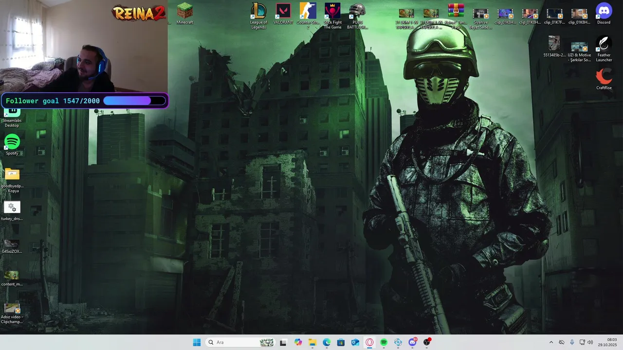Select the 5513485b-2 image file
The width and height of the screenshot is (623, 350).
tap(554, 47)
